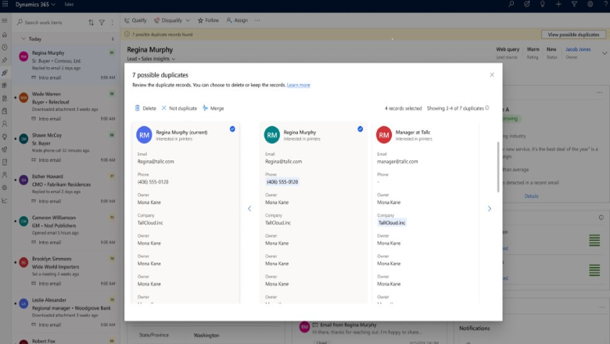Click the highlighted TallCloud.inc company value

392,223
